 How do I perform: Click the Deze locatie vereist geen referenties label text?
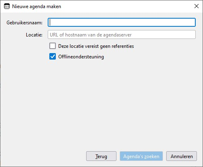[96, 46]
